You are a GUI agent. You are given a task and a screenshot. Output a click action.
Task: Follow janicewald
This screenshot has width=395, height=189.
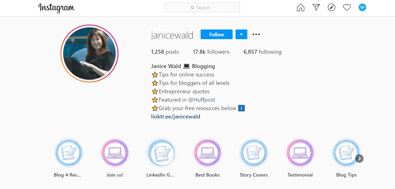coord(217,35)
